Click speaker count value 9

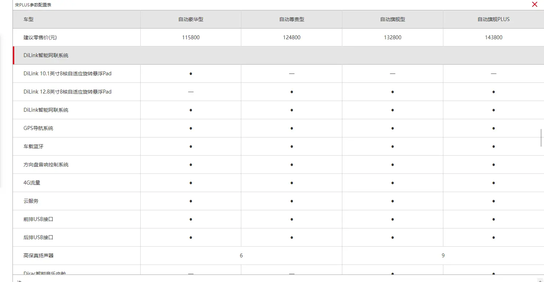[443, 256]
